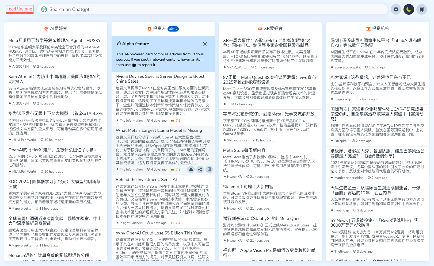This screenshot has width=434, height=266.
Task: Close the Alpha feature notice
Action: pyautogui.click(x=205, y=44)
